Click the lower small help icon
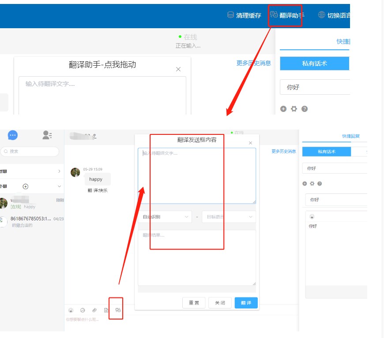Image resolution: width=384 pixels, height=338 pixels. pyautogui.click(x=320, y=183)
